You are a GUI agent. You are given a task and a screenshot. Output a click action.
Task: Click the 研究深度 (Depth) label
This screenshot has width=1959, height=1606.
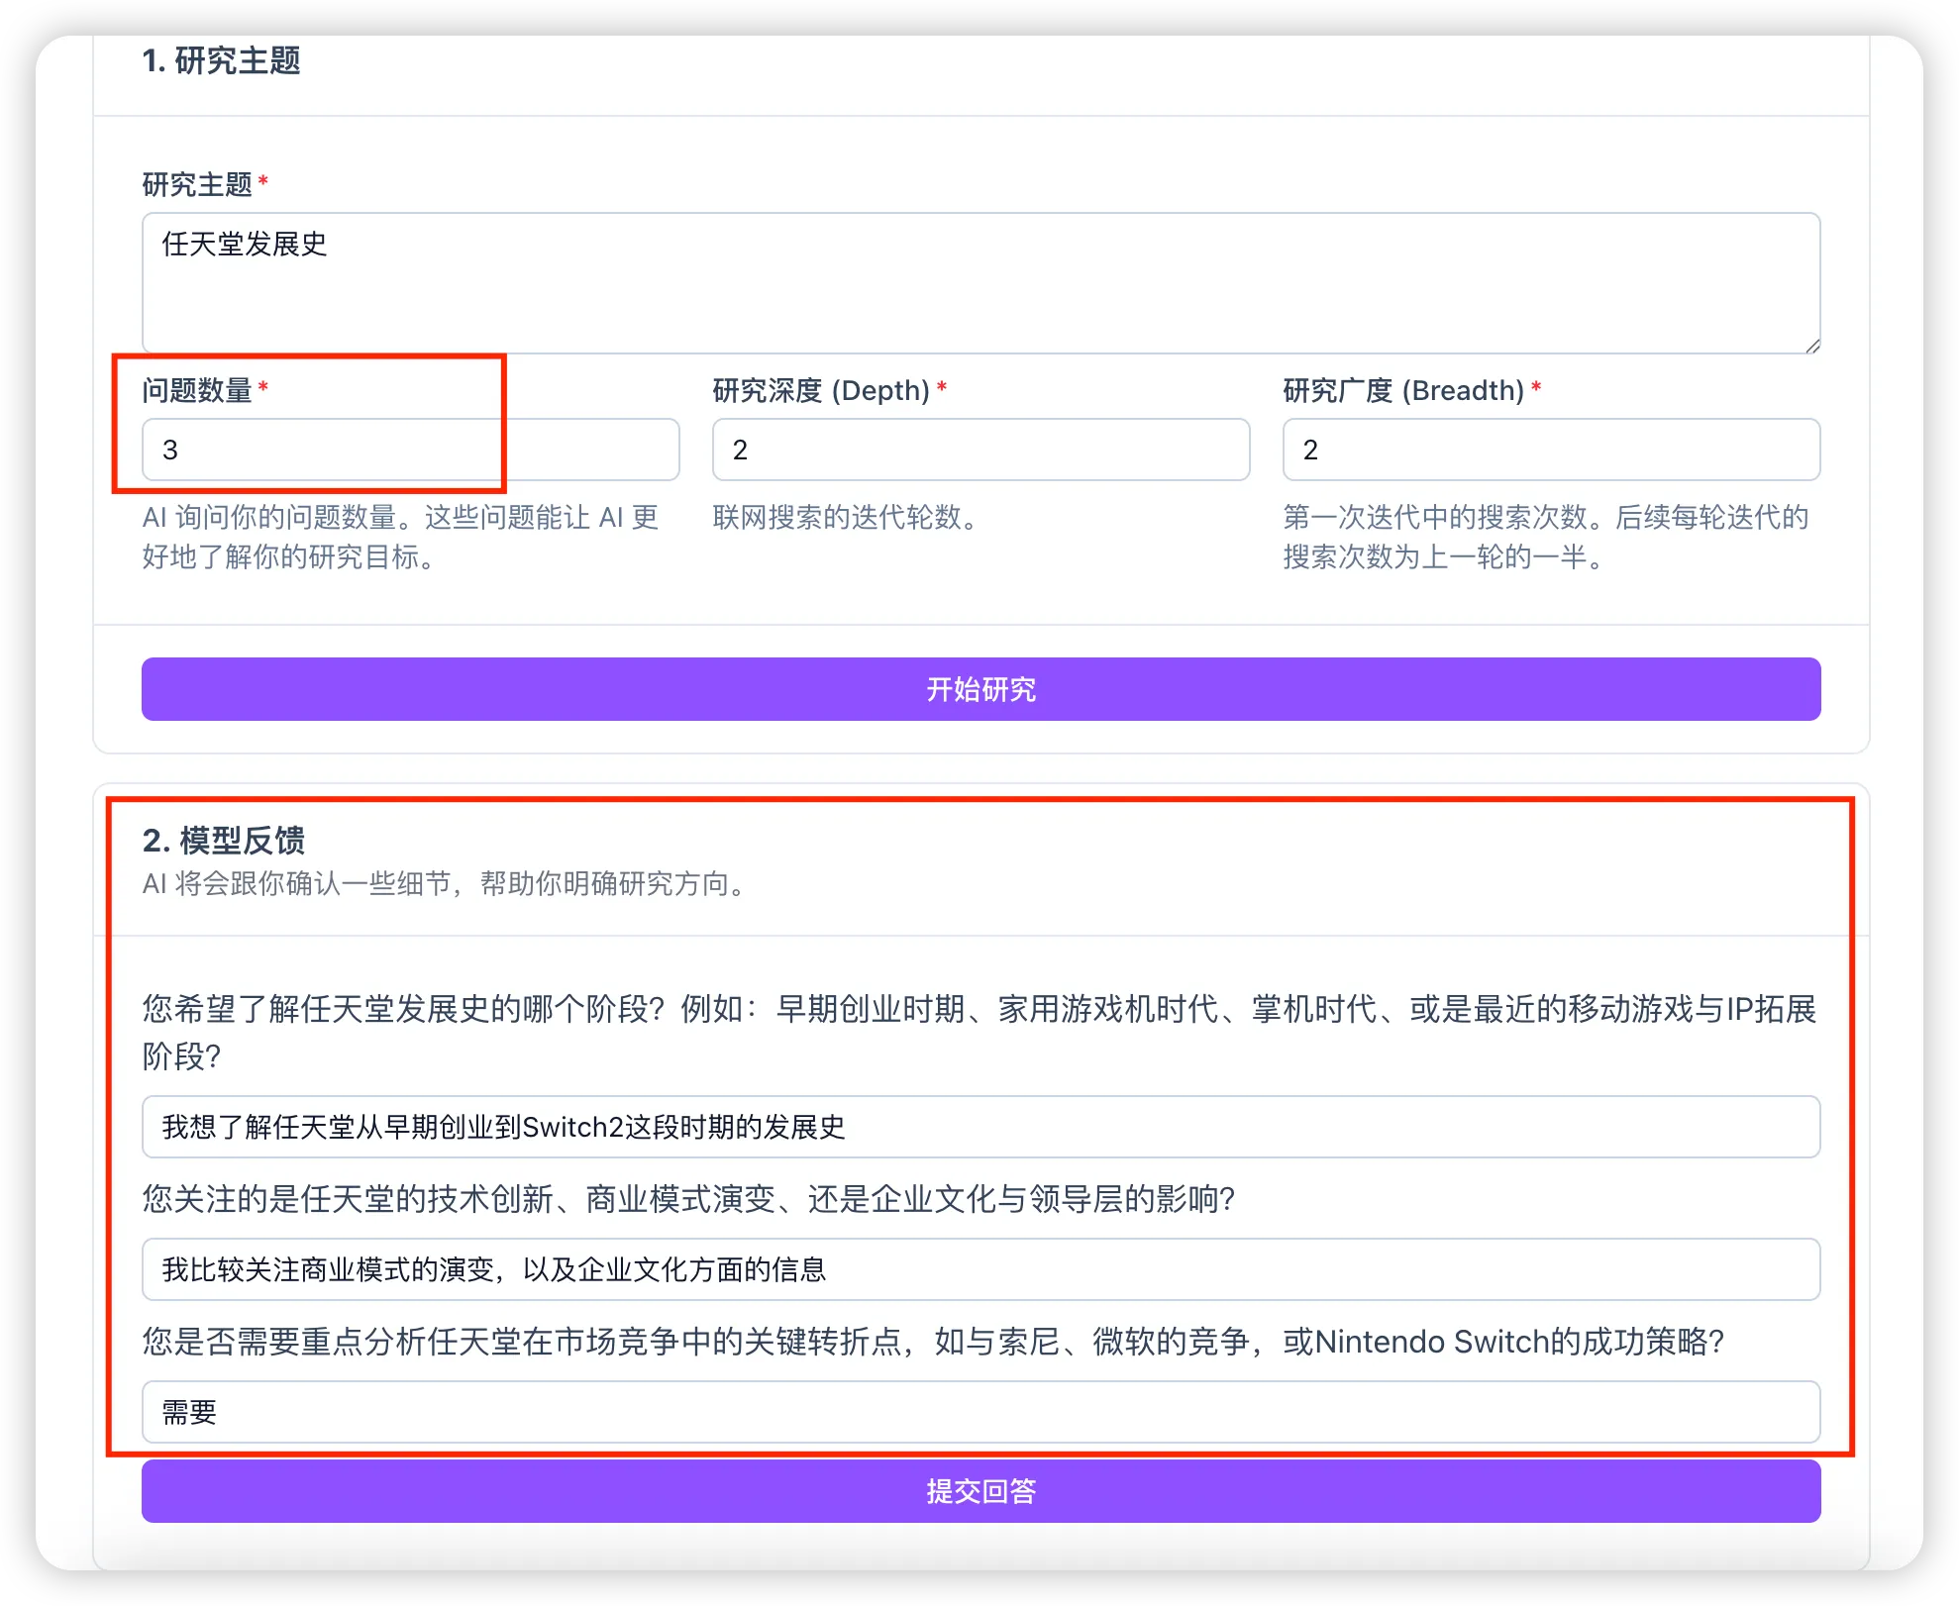point(821,390)
